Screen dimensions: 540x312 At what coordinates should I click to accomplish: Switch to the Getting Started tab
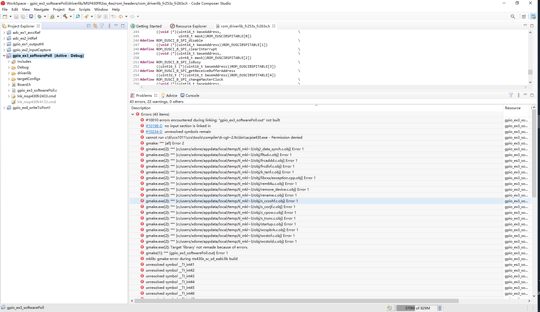(x=146, y=26)
